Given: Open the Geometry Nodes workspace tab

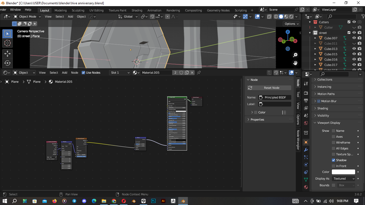Looking at the screenshot, I should tap(218, 10).
